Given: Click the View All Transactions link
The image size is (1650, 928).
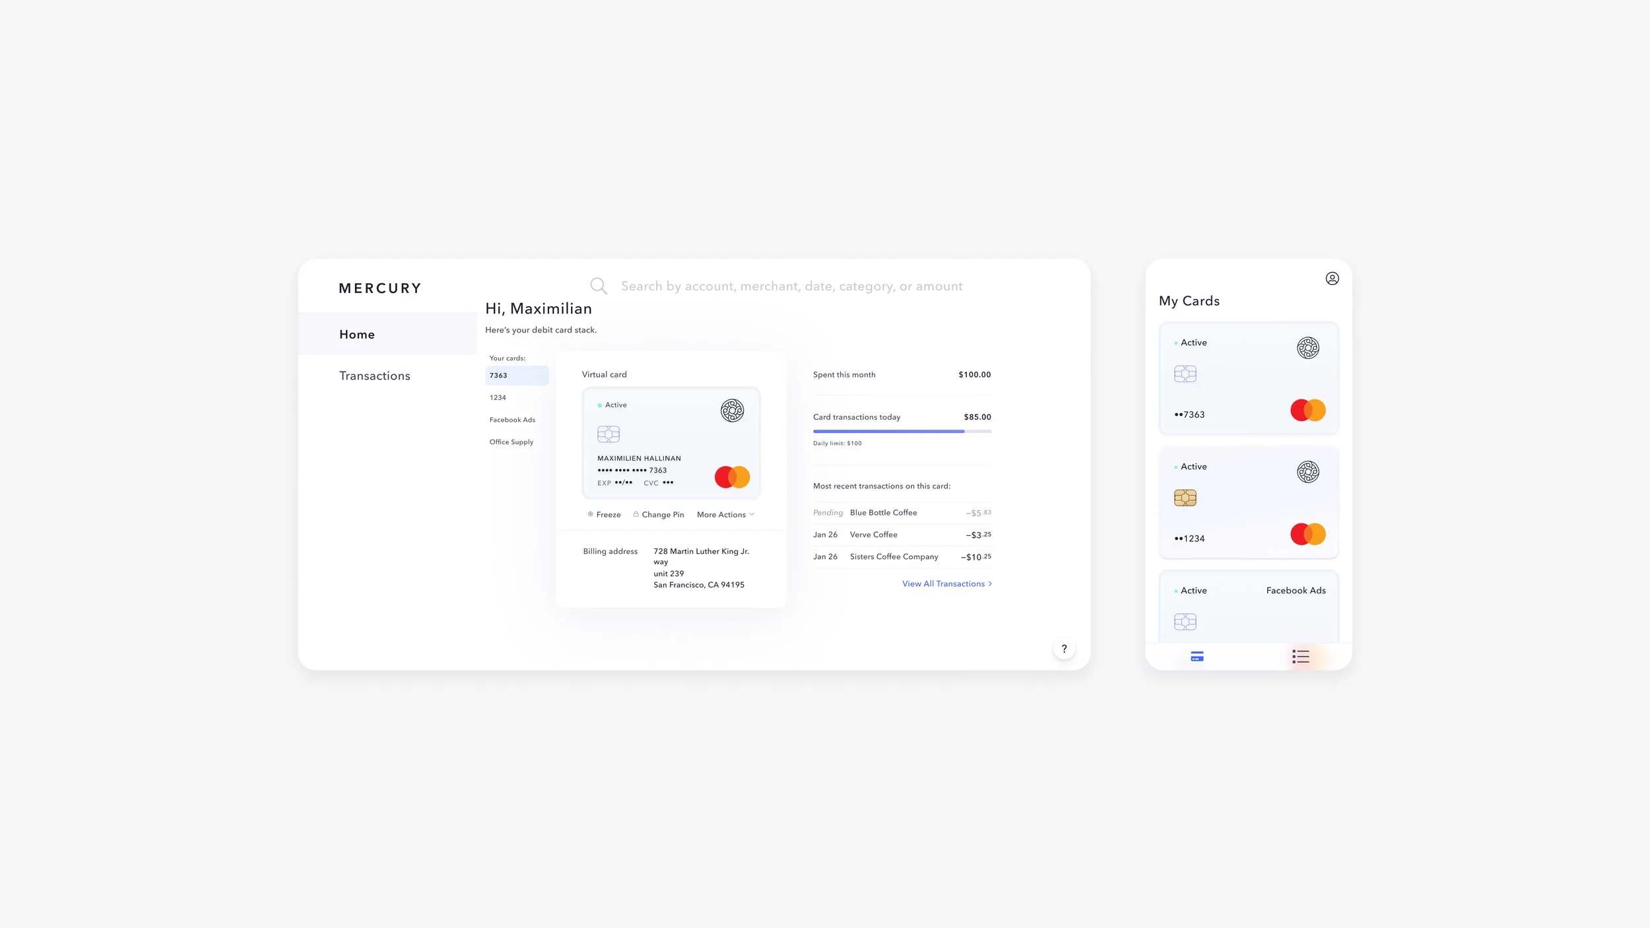Looking at the screenshot, I should pyautogui.click(x=942, y=583).
